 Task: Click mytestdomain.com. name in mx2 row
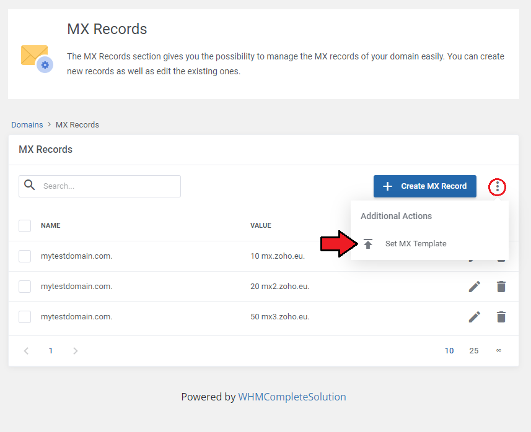click(77, 287)
